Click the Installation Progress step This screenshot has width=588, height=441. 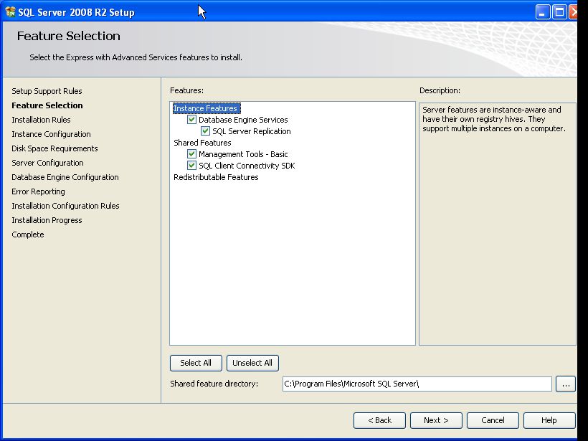pos(47,220)
